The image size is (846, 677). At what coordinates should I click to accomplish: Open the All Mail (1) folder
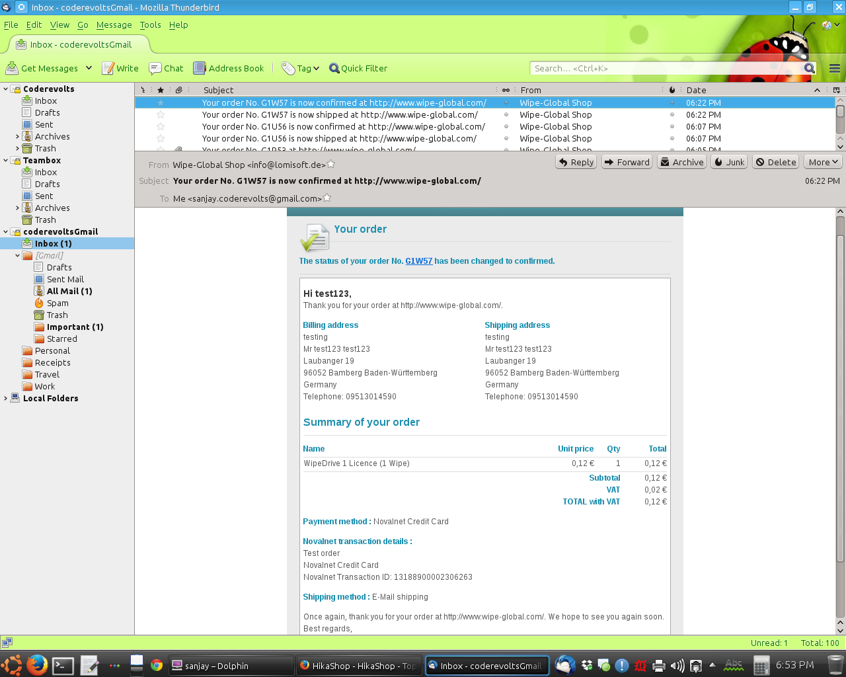pos(69,292)
